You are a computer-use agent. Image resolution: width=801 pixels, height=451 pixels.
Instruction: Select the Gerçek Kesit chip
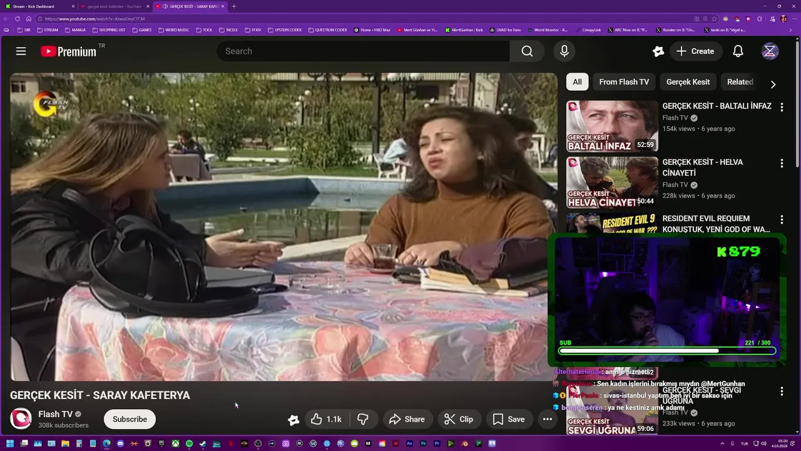pos(688,82)
